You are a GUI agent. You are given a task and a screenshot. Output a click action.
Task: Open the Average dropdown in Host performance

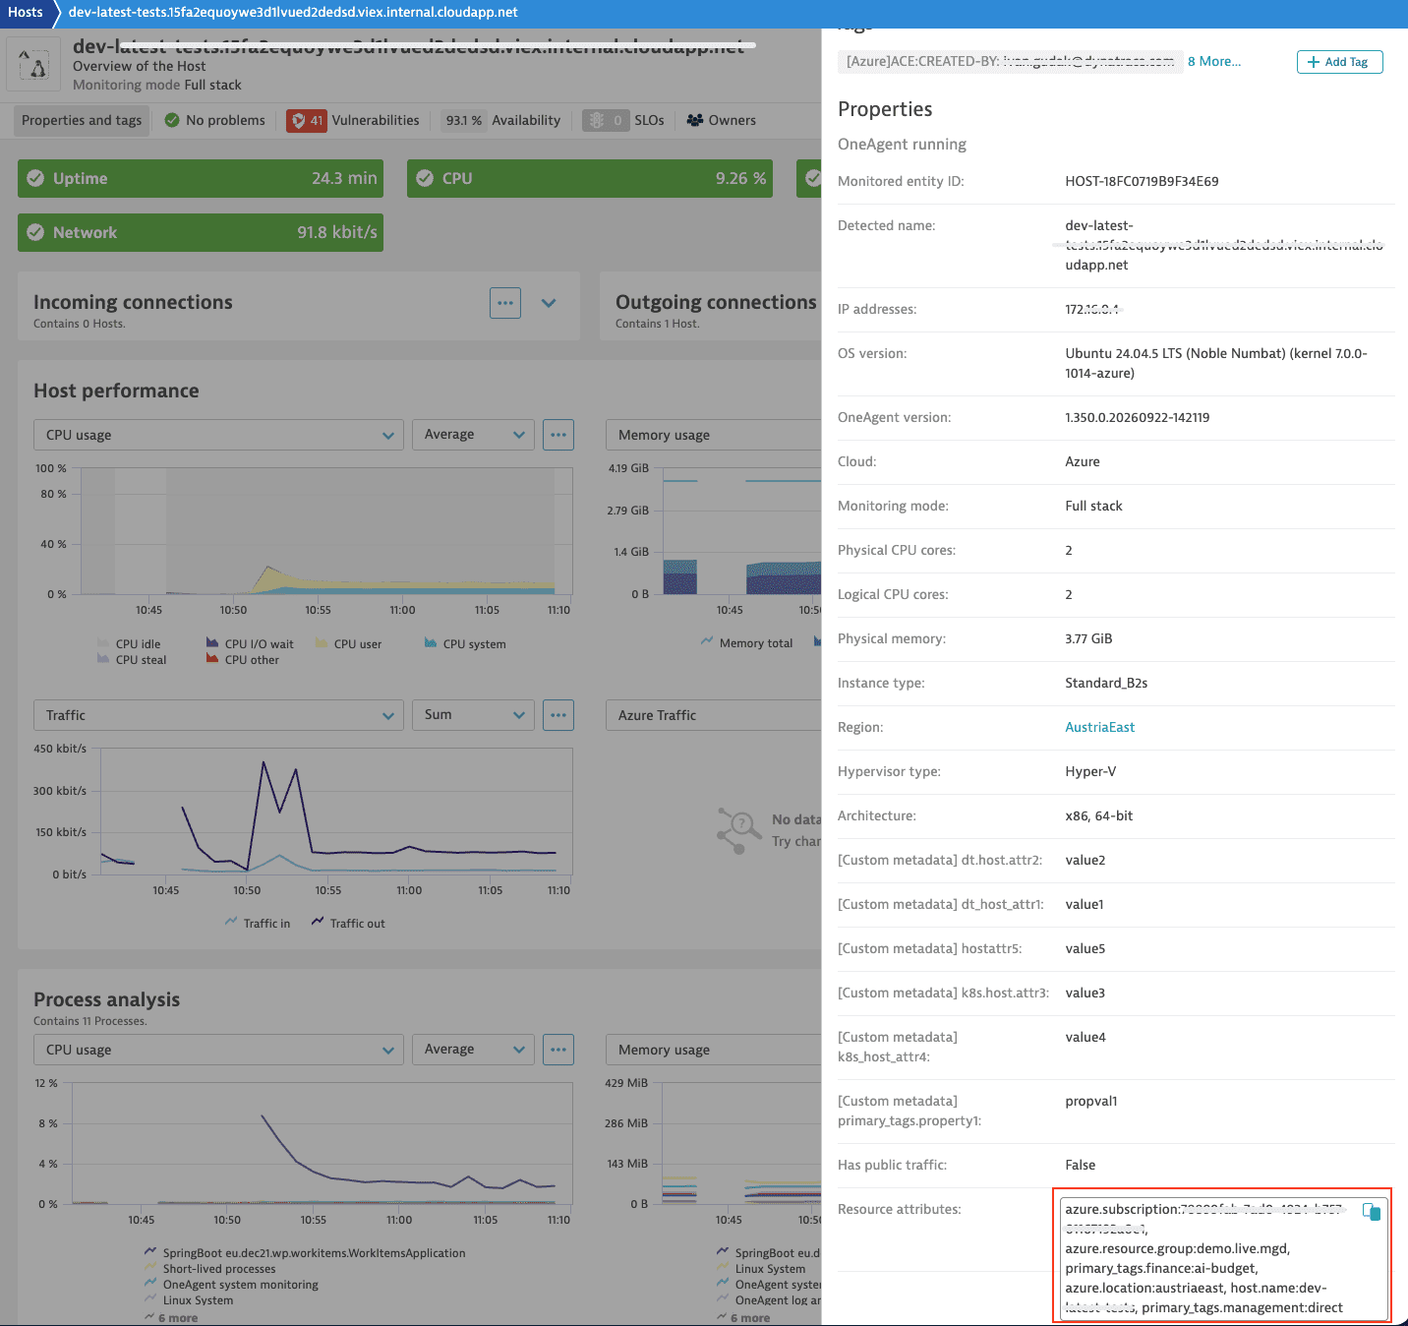tap(473, 435)
